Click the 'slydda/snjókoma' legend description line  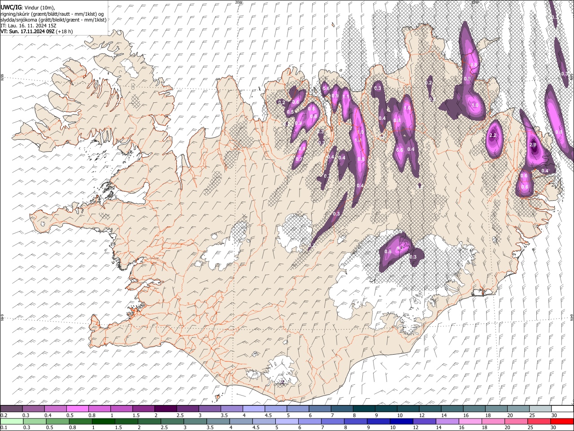point(53,20)
